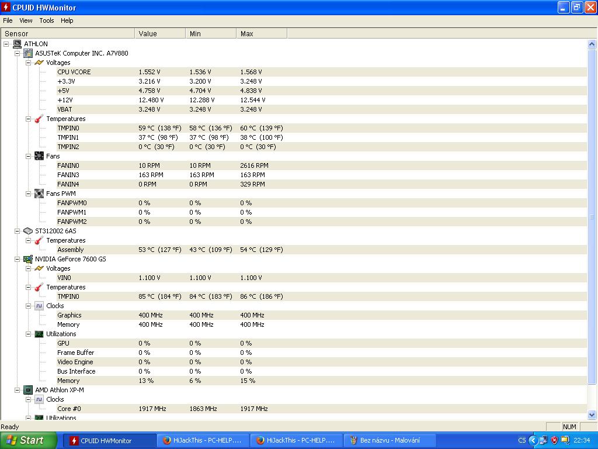
Task: Click the Voltages lightning icon under ASUSTeK
Action: 39,63
